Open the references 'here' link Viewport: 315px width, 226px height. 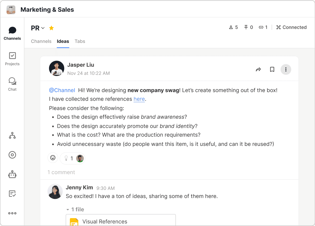pos(139,99)
